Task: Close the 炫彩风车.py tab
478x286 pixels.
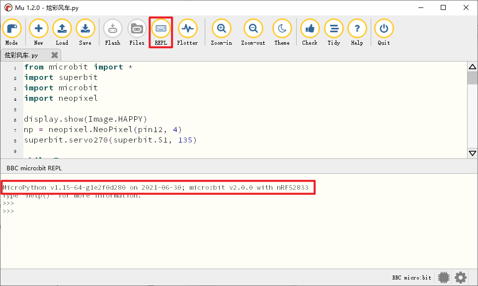Action: [55, 55]
